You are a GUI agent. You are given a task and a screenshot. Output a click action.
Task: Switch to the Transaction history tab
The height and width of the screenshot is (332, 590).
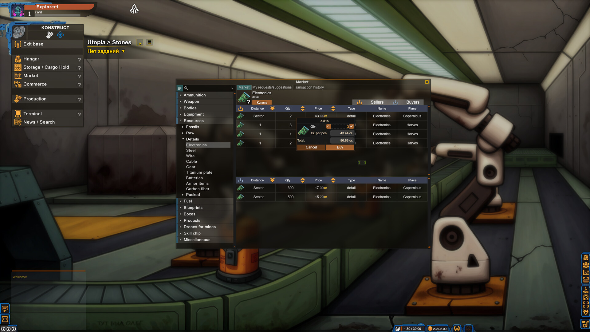(309, 87)
